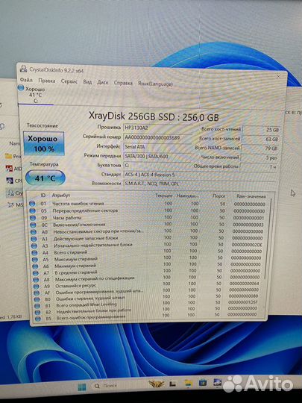This screenshot has height=403, width=302.
Task: Click the CrystalDiskInfo title bar app icon
Action: (x=24, y=69)
